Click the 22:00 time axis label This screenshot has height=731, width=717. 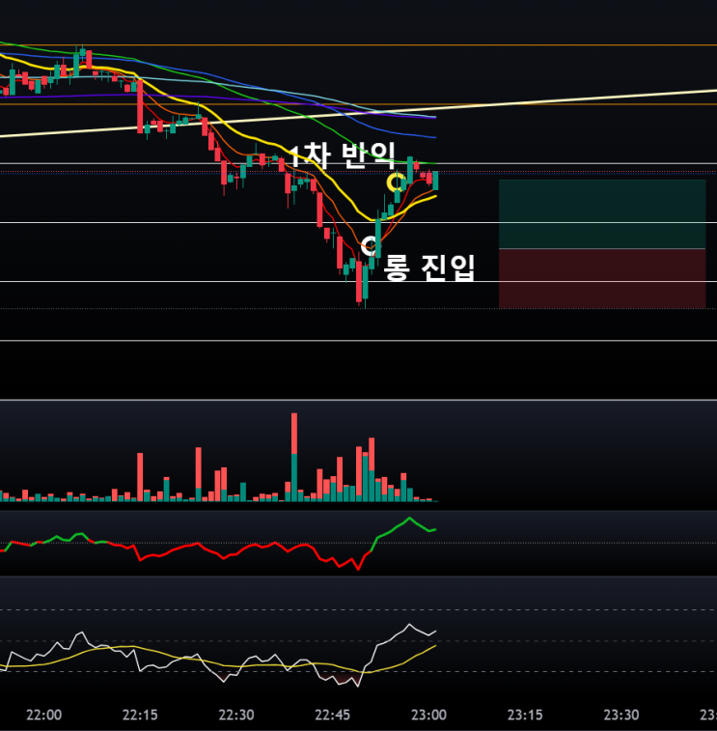tap(44, 715)
